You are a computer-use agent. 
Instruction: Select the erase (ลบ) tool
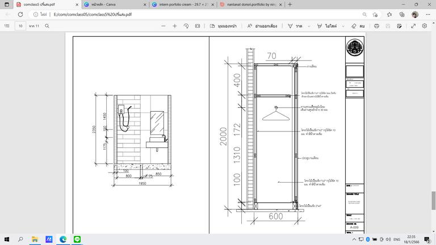(x=358, y=26)
